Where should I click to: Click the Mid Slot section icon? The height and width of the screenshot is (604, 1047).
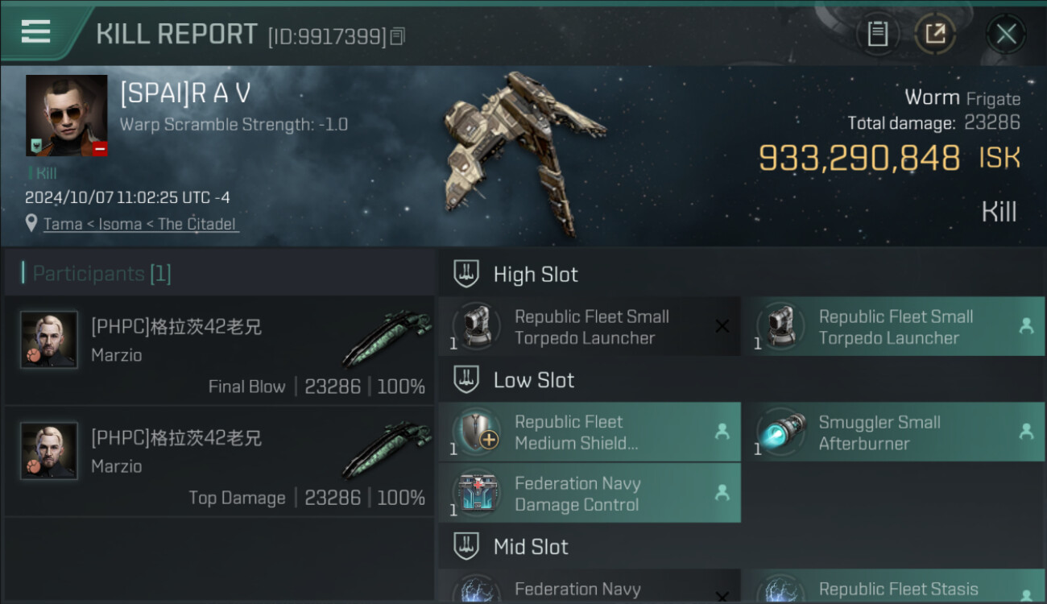coord(466,546)
